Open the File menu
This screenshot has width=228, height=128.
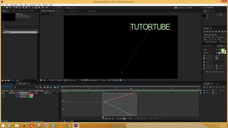3,5
